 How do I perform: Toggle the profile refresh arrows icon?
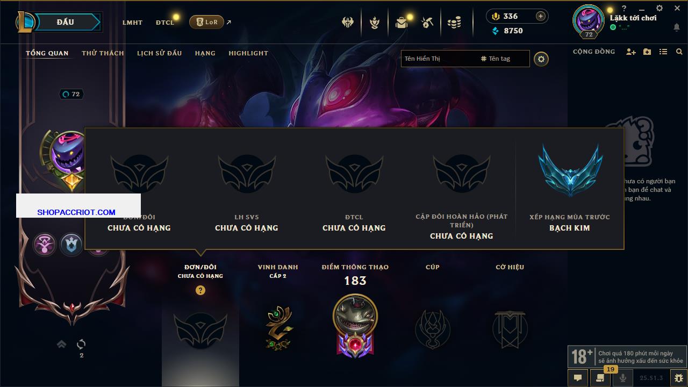(x=81, y=344)
